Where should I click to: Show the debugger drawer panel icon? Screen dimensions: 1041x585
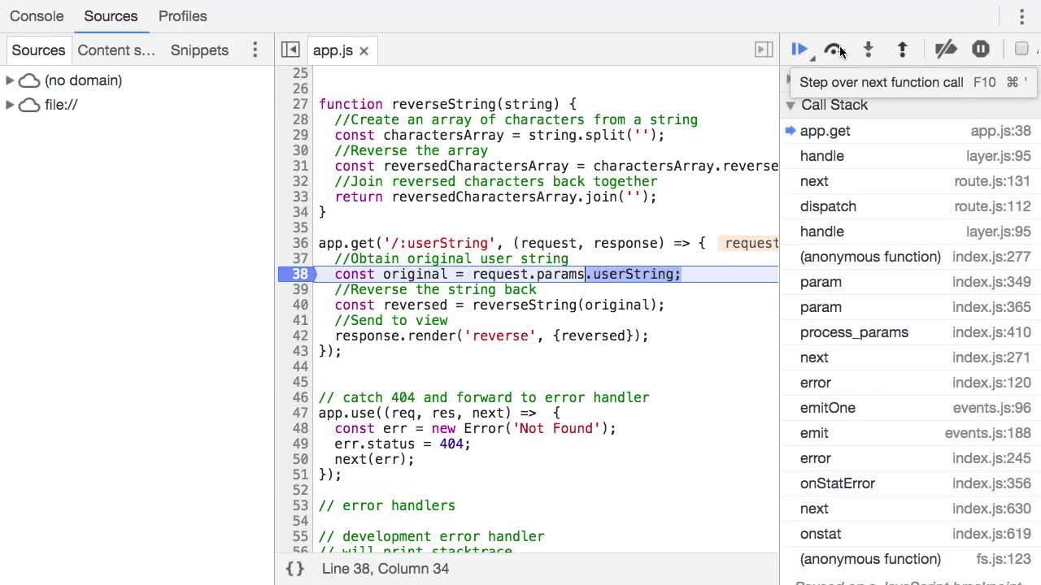763,50
